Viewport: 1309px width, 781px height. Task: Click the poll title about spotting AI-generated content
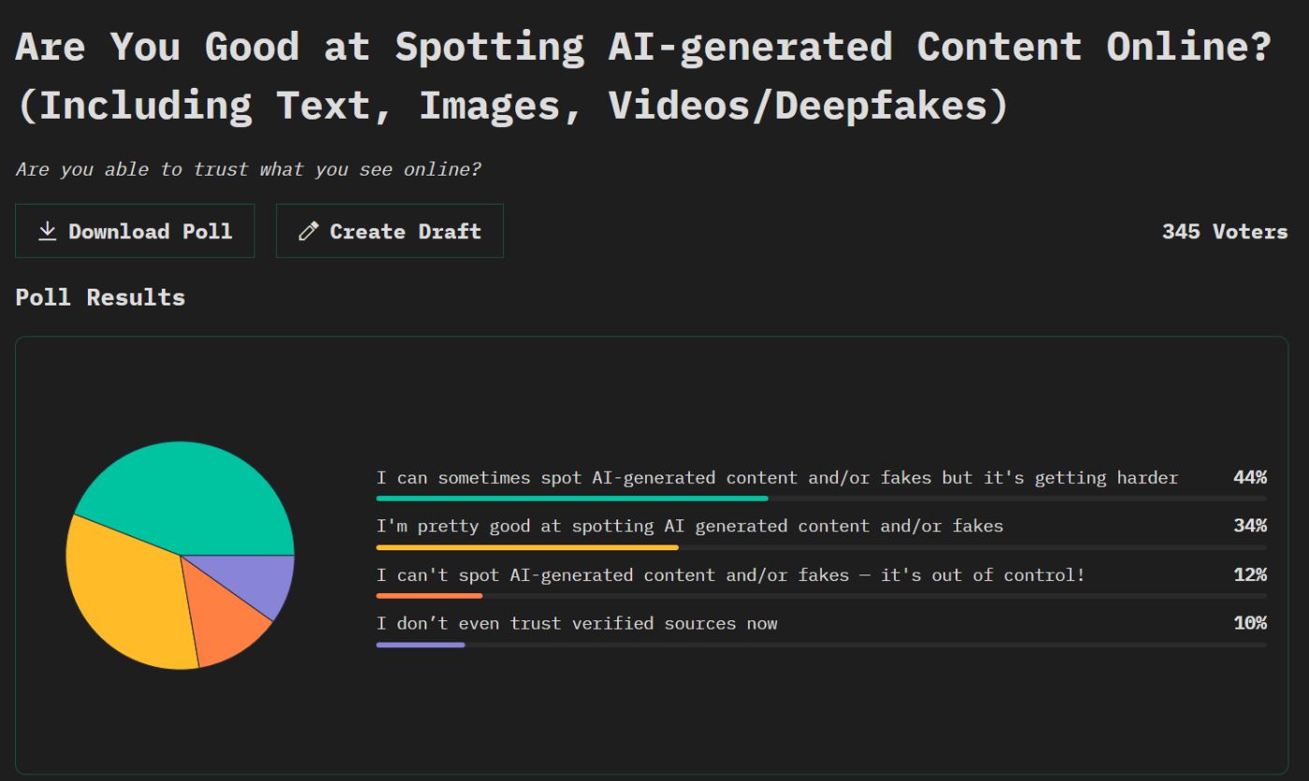(643, 75)
